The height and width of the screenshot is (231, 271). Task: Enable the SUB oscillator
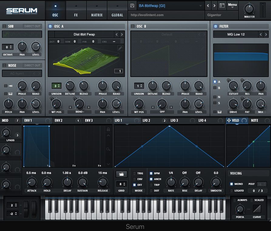pyautogui.click(x=5, y=26)
